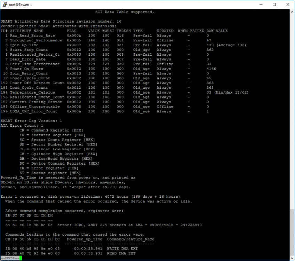This screenshot has width=295, height=261.
Task: Click the Current_Pending_Sector attribute name
Action: [36, 102]
